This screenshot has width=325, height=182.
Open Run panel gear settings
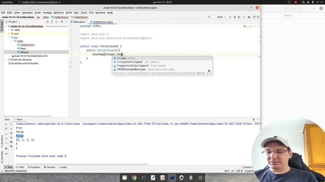tap(254, 119)
